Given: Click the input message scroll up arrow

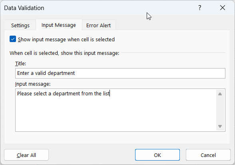Looking at the screenshot, I should [x=220, y=94].
